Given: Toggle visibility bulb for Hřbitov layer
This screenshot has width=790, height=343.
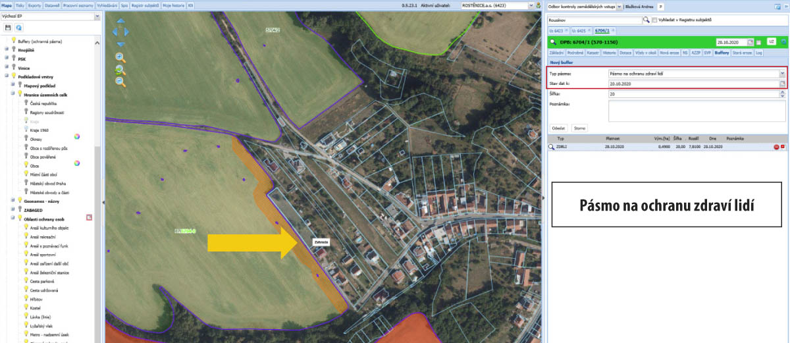Looking at the screenshot, I should point(26,299).
